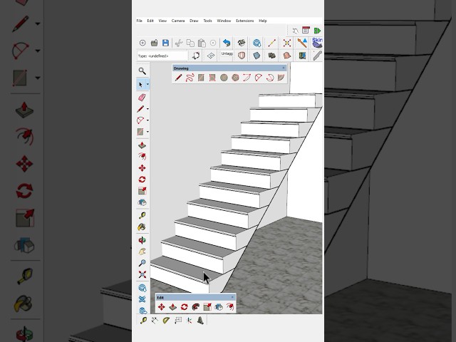
Task: Select the Push/Pull tool in left toolbar
Action: coord(142,145)
